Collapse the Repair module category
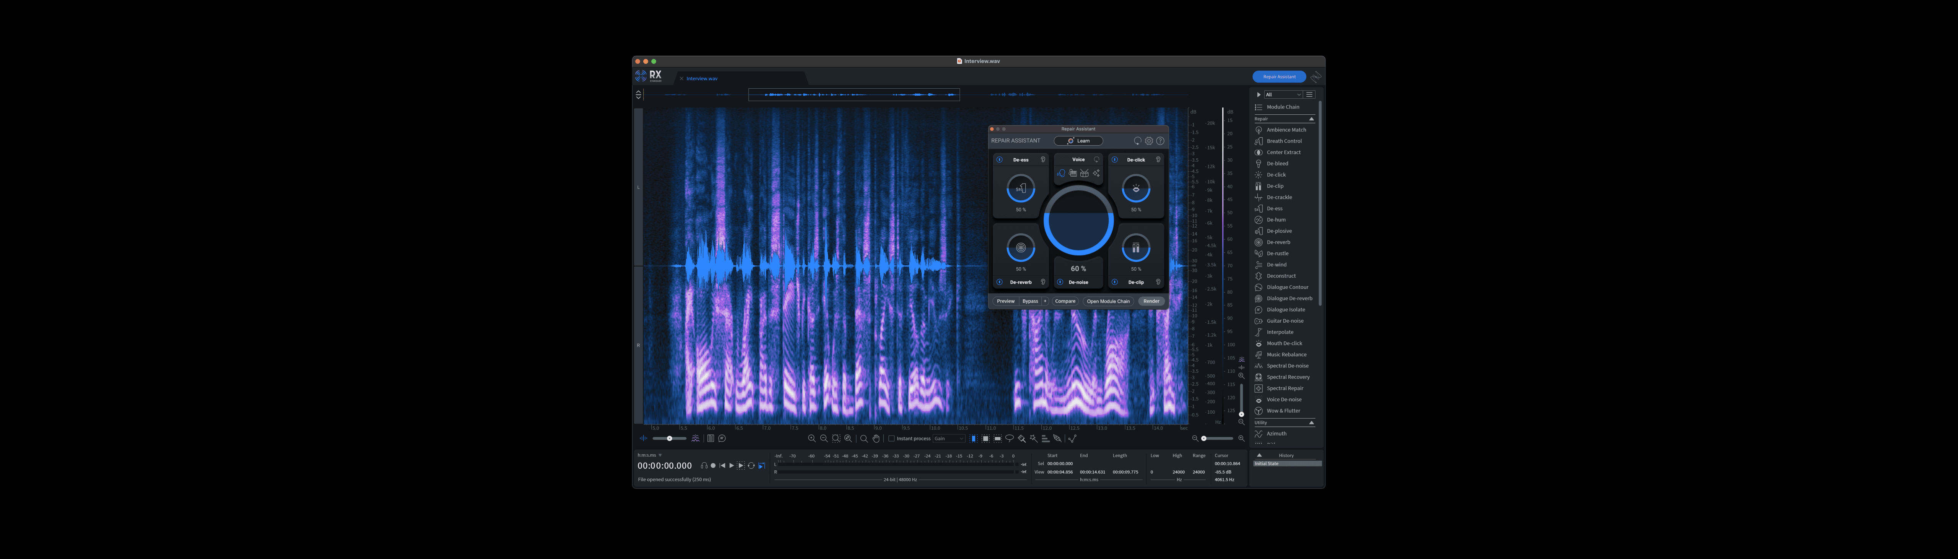Image resolution: width=1958 pixels, height=559 pixels. pyautogui.click(x=1311, y=119)
